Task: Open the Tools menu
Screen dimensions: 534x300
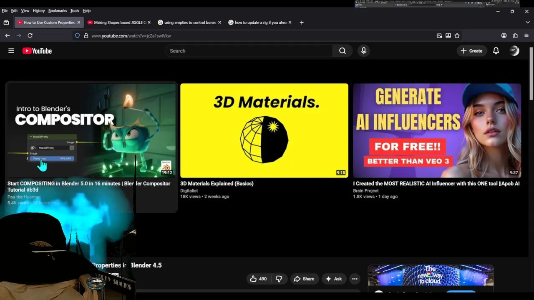Action: click(x=75, y=10)
